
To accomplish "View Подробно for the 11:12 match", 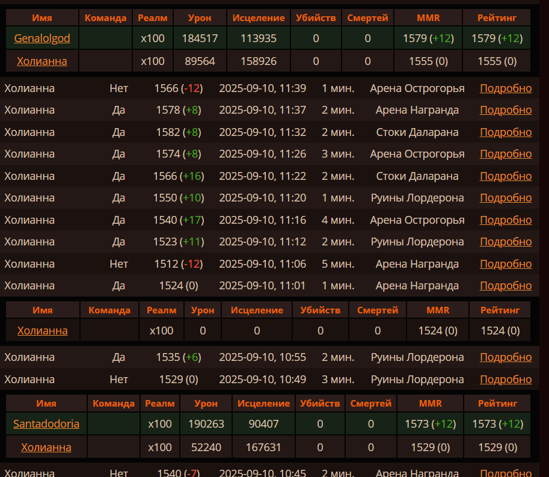I will tap(505, 242).
